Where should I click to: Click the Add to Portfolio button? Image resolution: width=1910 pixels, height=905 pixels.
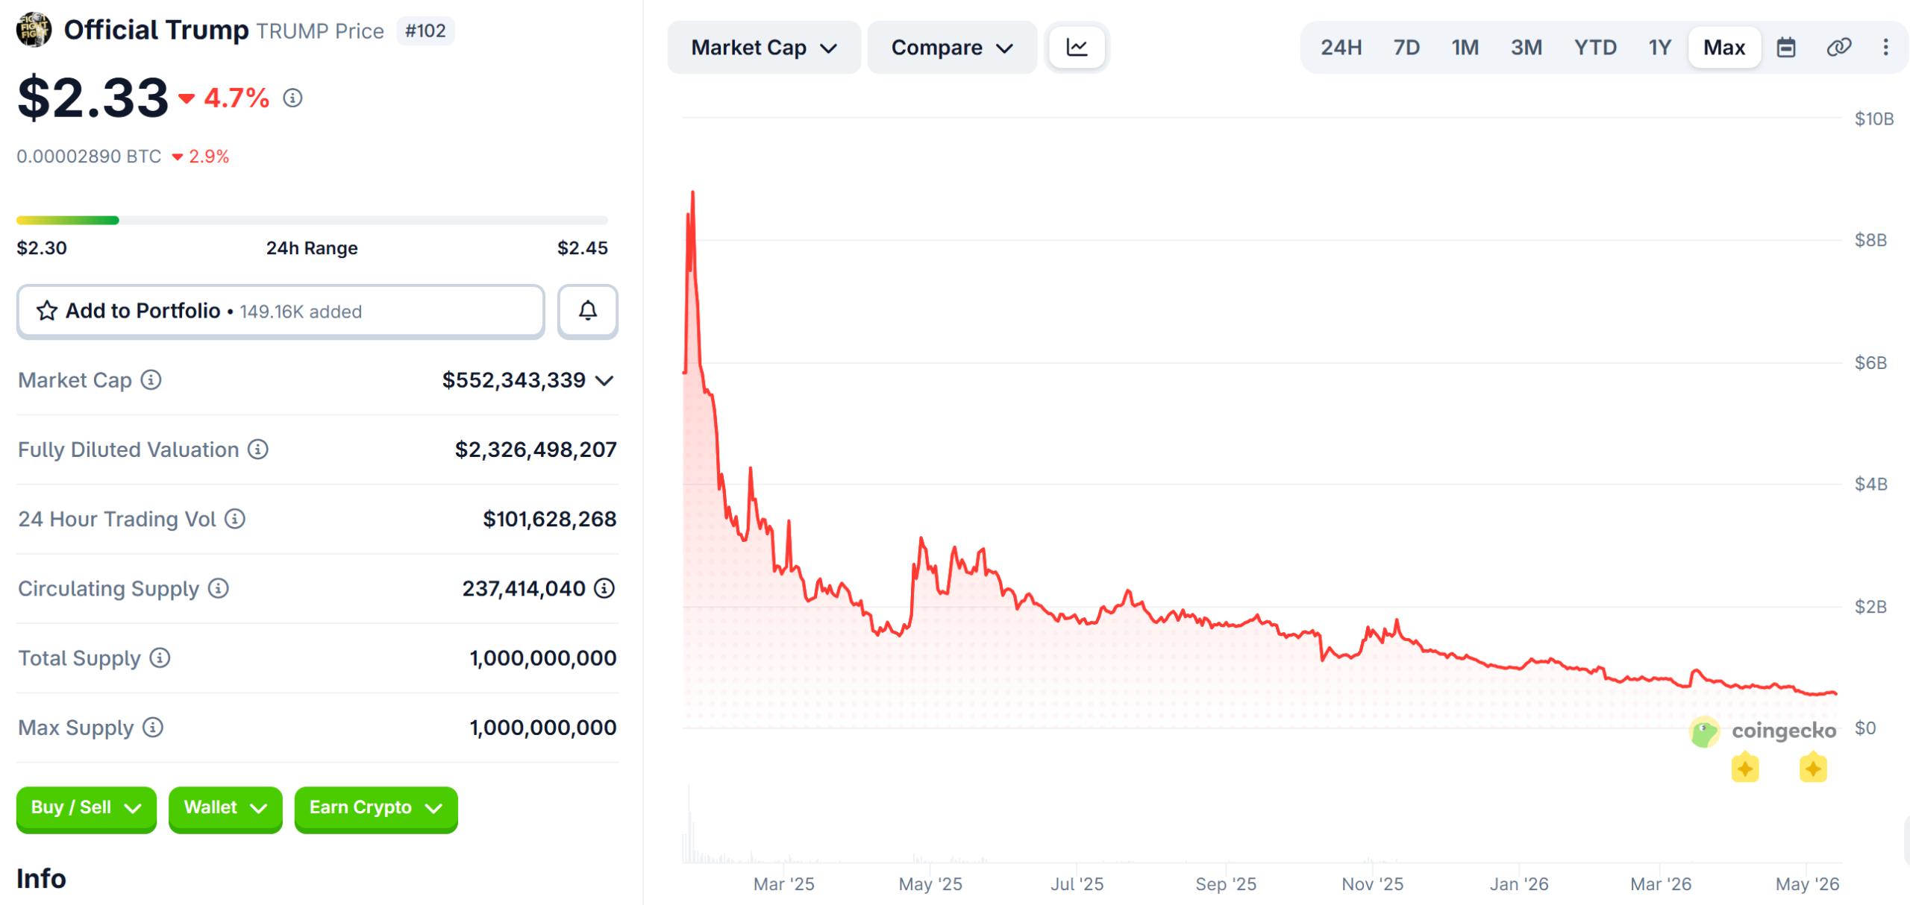click(281, 311)
